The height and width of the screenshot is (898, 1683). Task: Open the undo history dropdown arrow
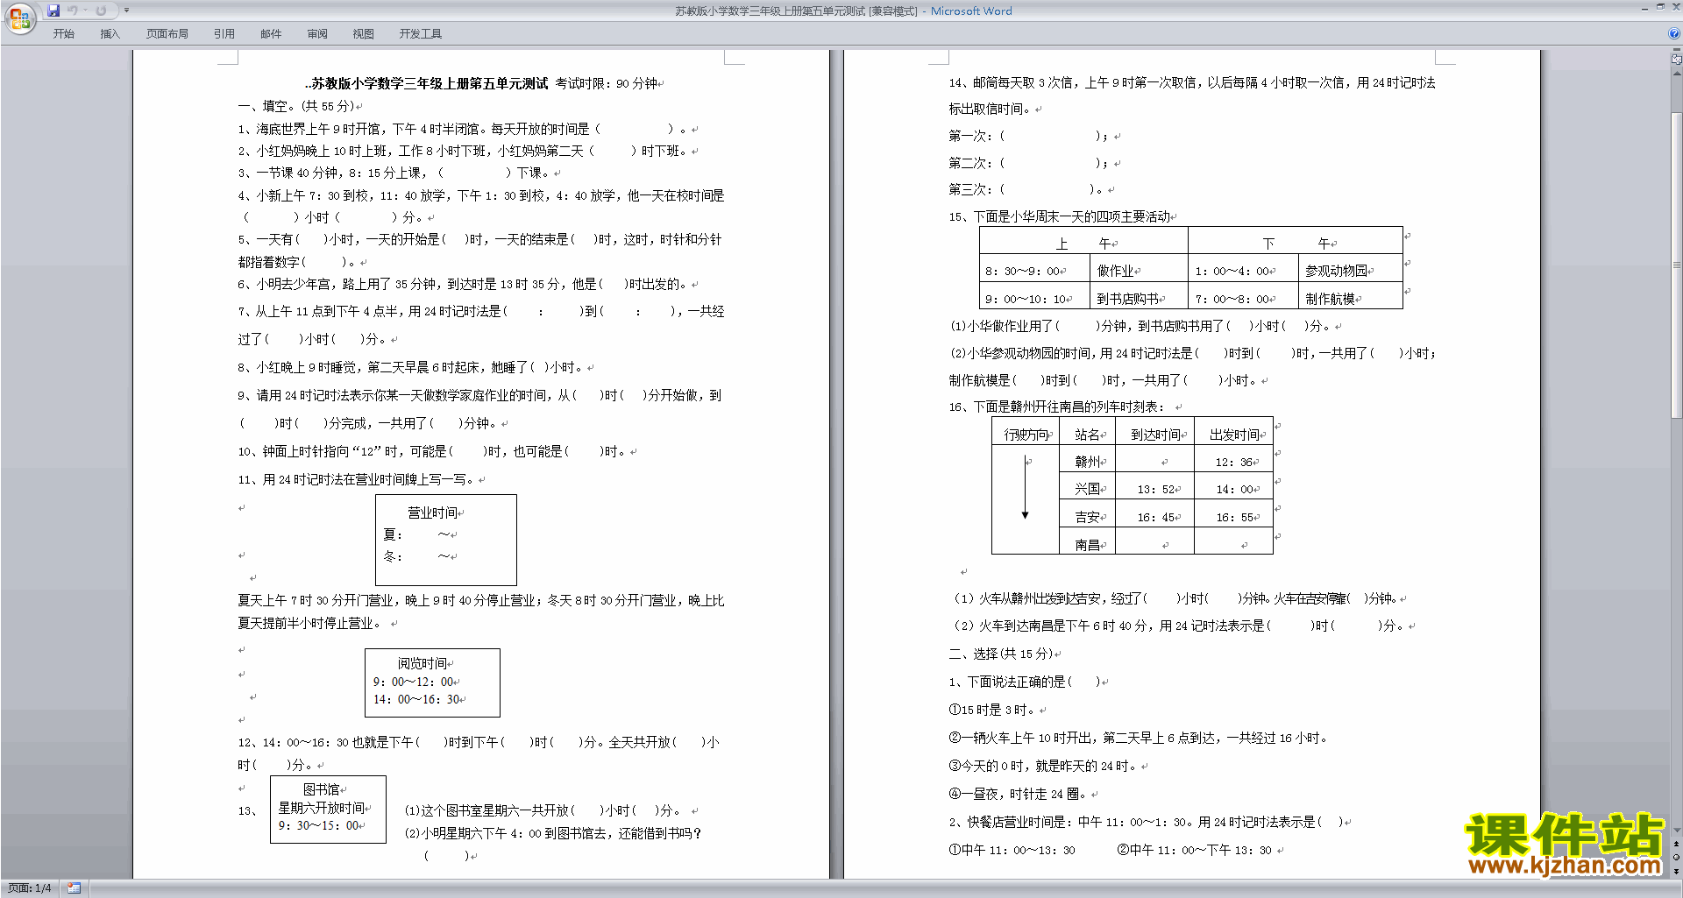(x=85, y=11)
